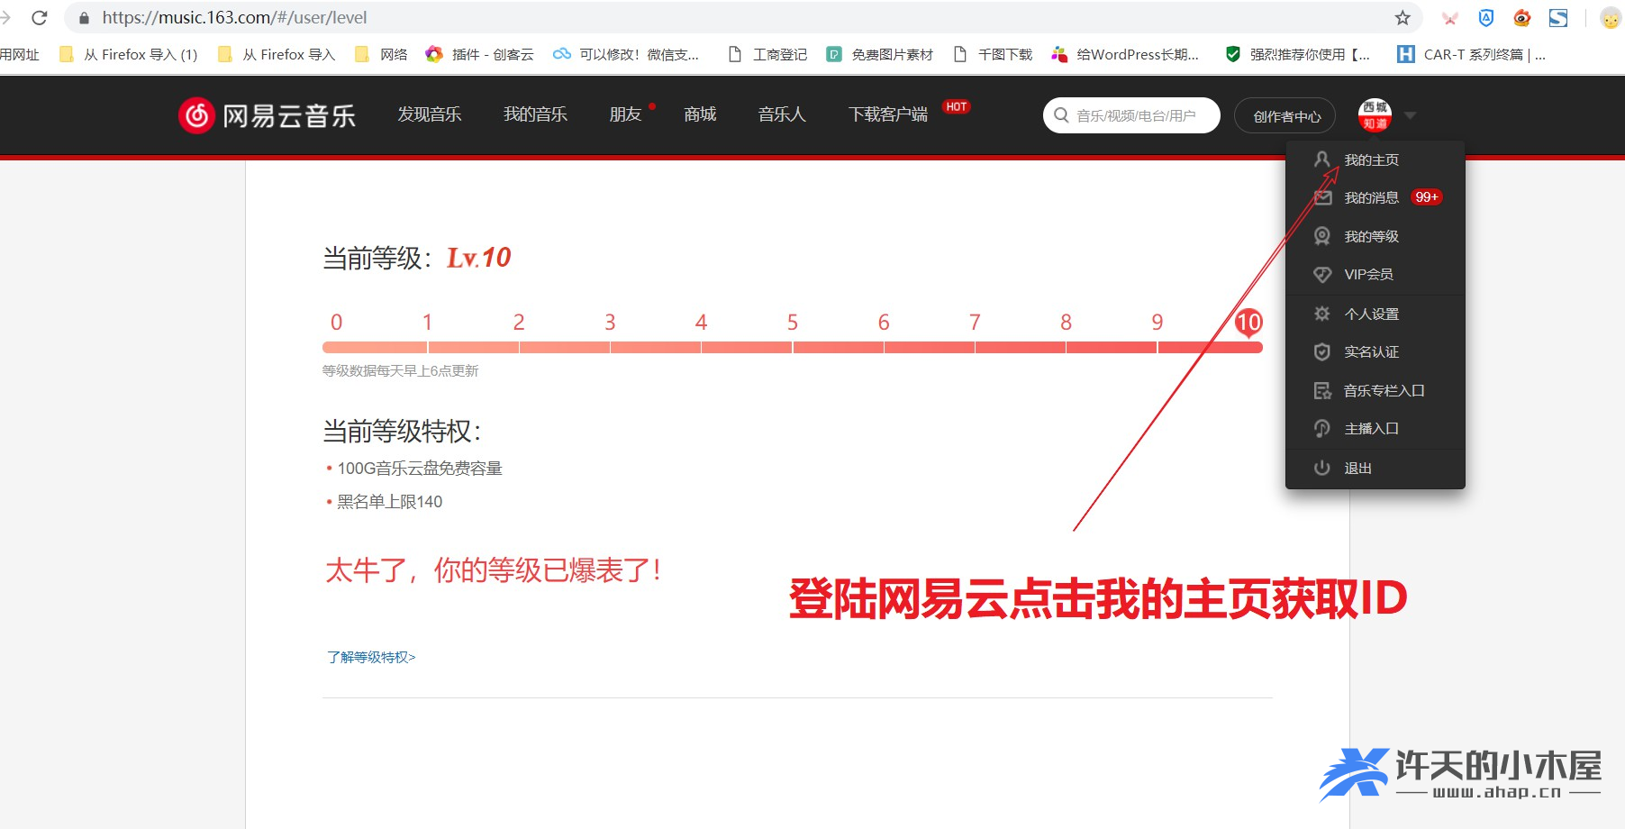Click the text 黑名单上限140
This screenshot has width=1625, height=829.
click(390, 502)
